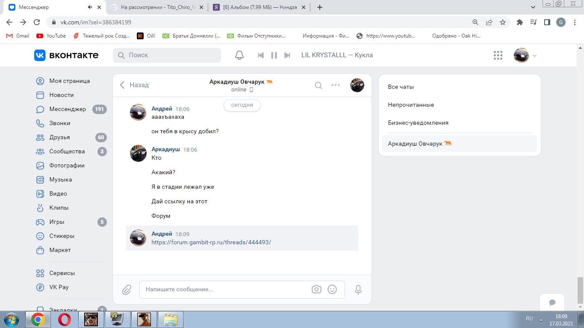The height and width of the screenshot is (328, 584).
Task: Show hidden system tray icons
Action: (541, 319)
